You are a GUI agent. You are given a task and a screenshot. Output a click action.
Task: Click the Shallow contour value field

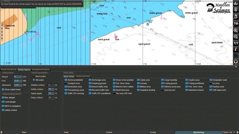coord(51,85)
